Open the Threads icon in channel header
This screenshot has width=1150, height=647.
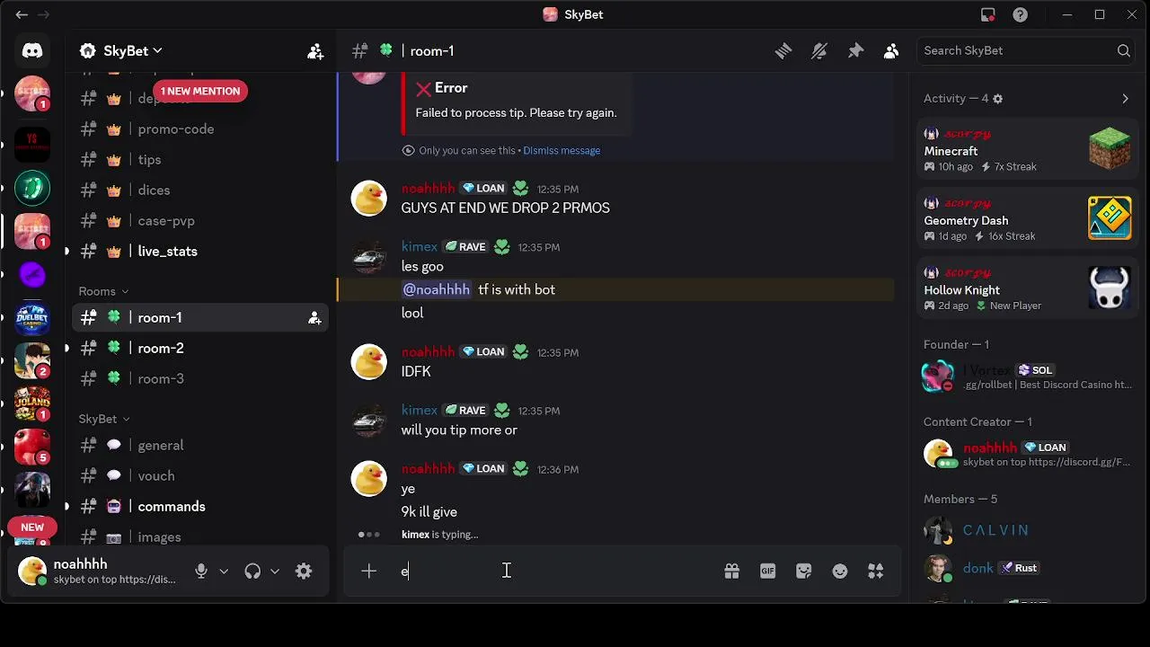pyautogui.click(x=783, y=51)
